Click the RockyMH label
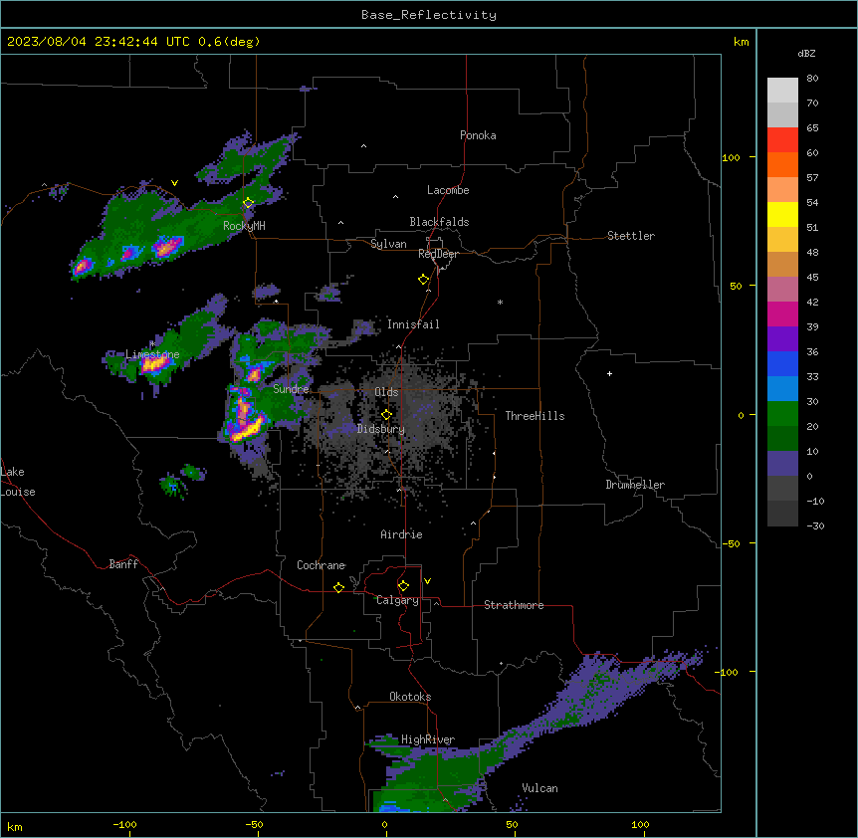The image size is (858, 838). coord(244,225)
